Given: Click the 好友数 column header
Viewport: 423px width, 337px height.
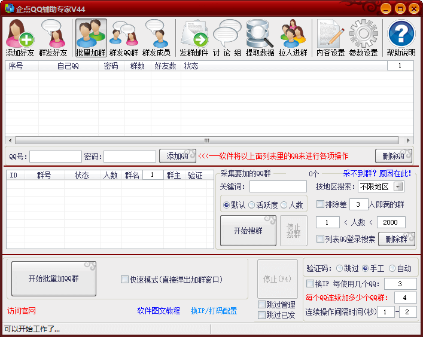Looking at the screenshot, I should pyautogui.click(x=165, y=66).
